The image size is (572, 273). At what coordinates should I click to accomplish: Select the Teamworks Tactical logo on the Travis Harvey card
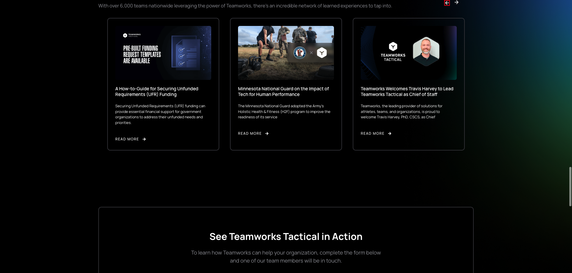coord(393,51)
